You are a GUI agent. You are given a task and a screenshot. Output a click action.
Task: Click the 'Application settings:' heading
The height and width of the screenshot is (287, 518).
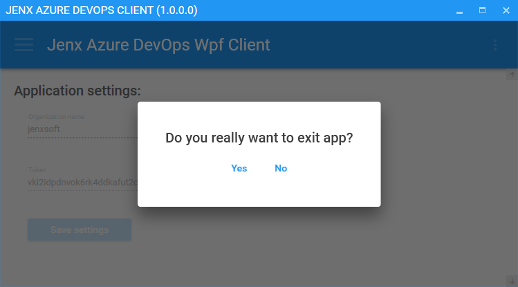click(x=77, y=91)
